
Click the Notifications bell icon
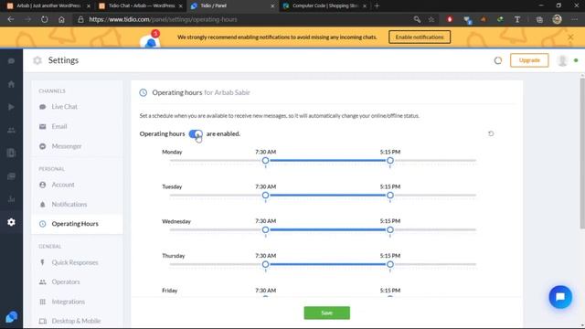click(43, 205)
